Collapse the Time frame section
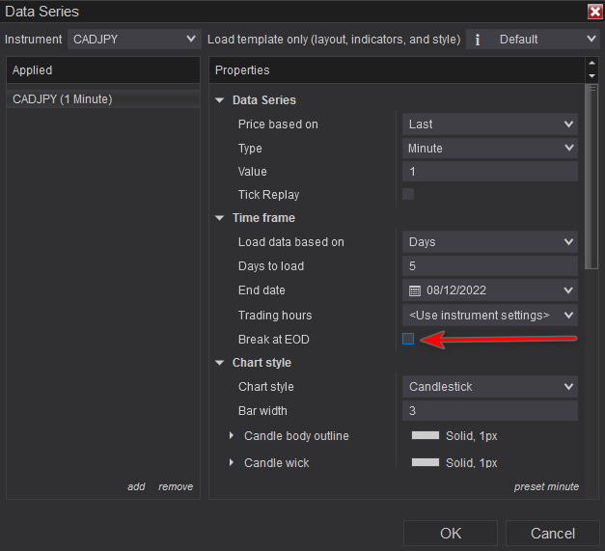Viewport: 605px width, 551px height. (x=220, y=218)
